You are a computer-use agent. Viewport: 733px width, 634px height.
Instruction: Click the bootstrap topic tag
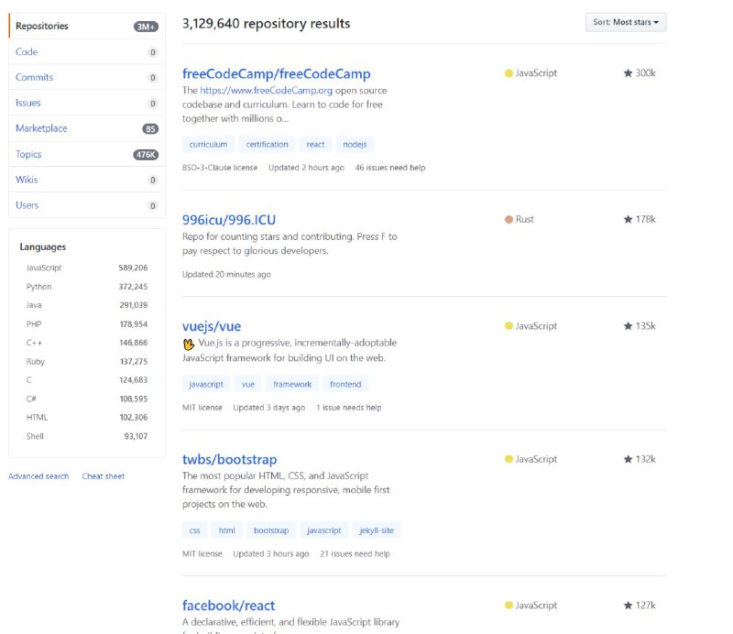pyautogui.click(x=270, y=530)
